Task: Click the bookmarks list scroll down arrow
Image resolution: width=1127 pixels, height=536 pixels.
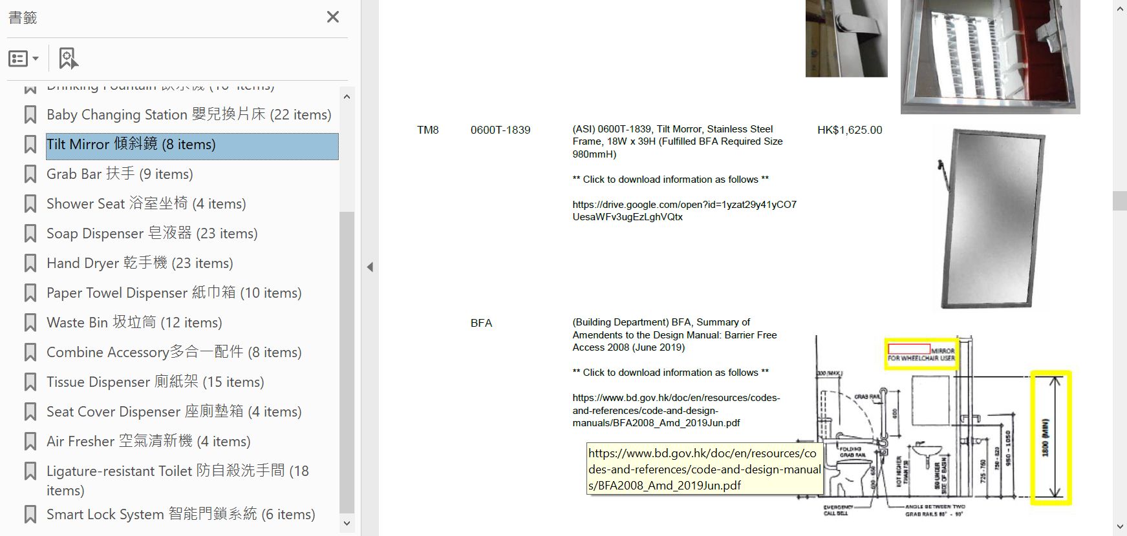Action: point(347,523)
